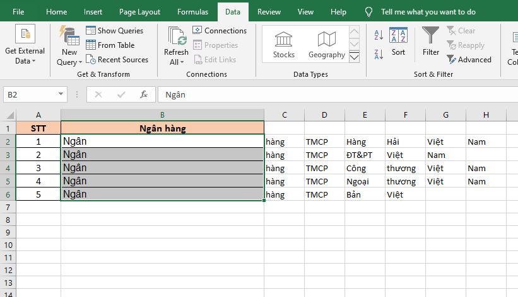This screenshot has width=518, height=297.
Task: Switch to the Formulas tab
Action: [192, 12]
